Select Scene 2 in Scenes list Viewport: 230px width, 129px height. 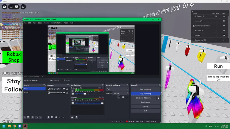point(34,92)
